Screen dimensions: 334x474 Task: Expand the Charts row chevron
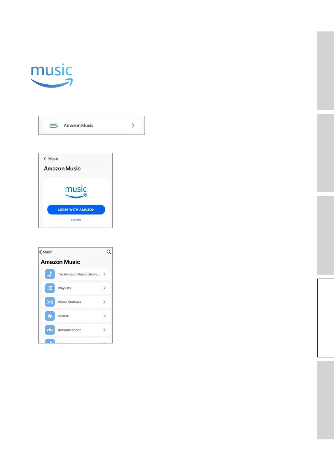105,316
